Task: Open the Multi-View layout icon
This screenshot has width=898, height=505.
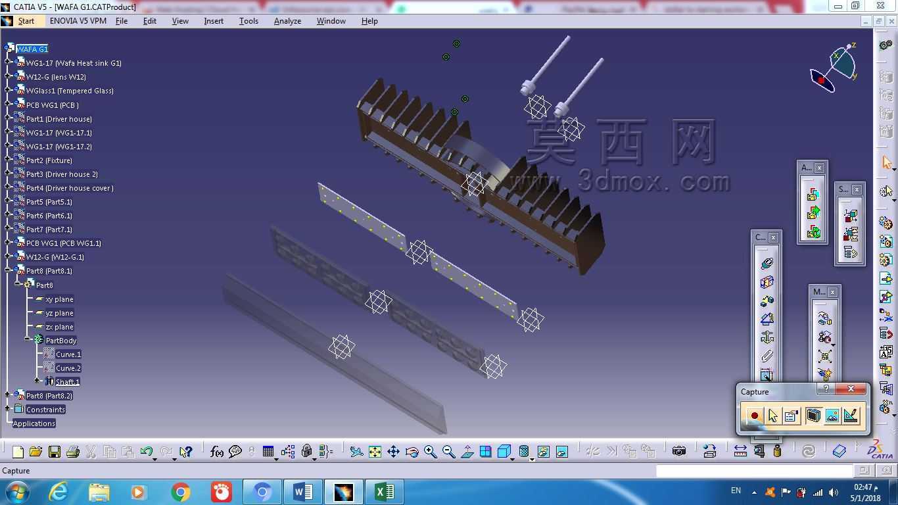Action: [486, 452]
